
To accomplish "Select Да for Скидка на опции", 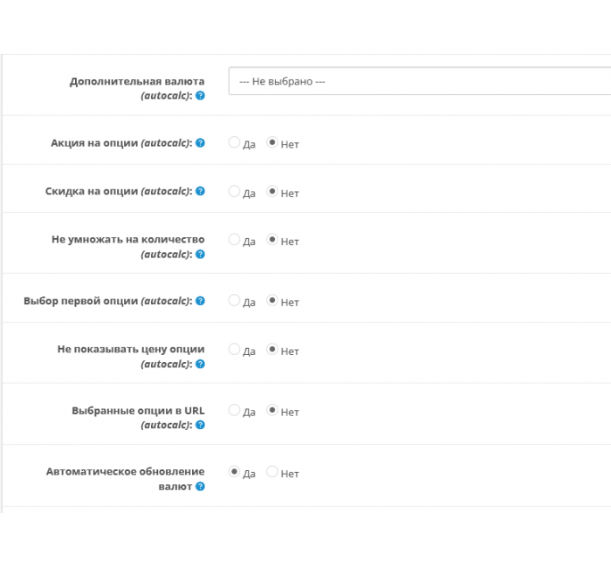I will 234,191.
